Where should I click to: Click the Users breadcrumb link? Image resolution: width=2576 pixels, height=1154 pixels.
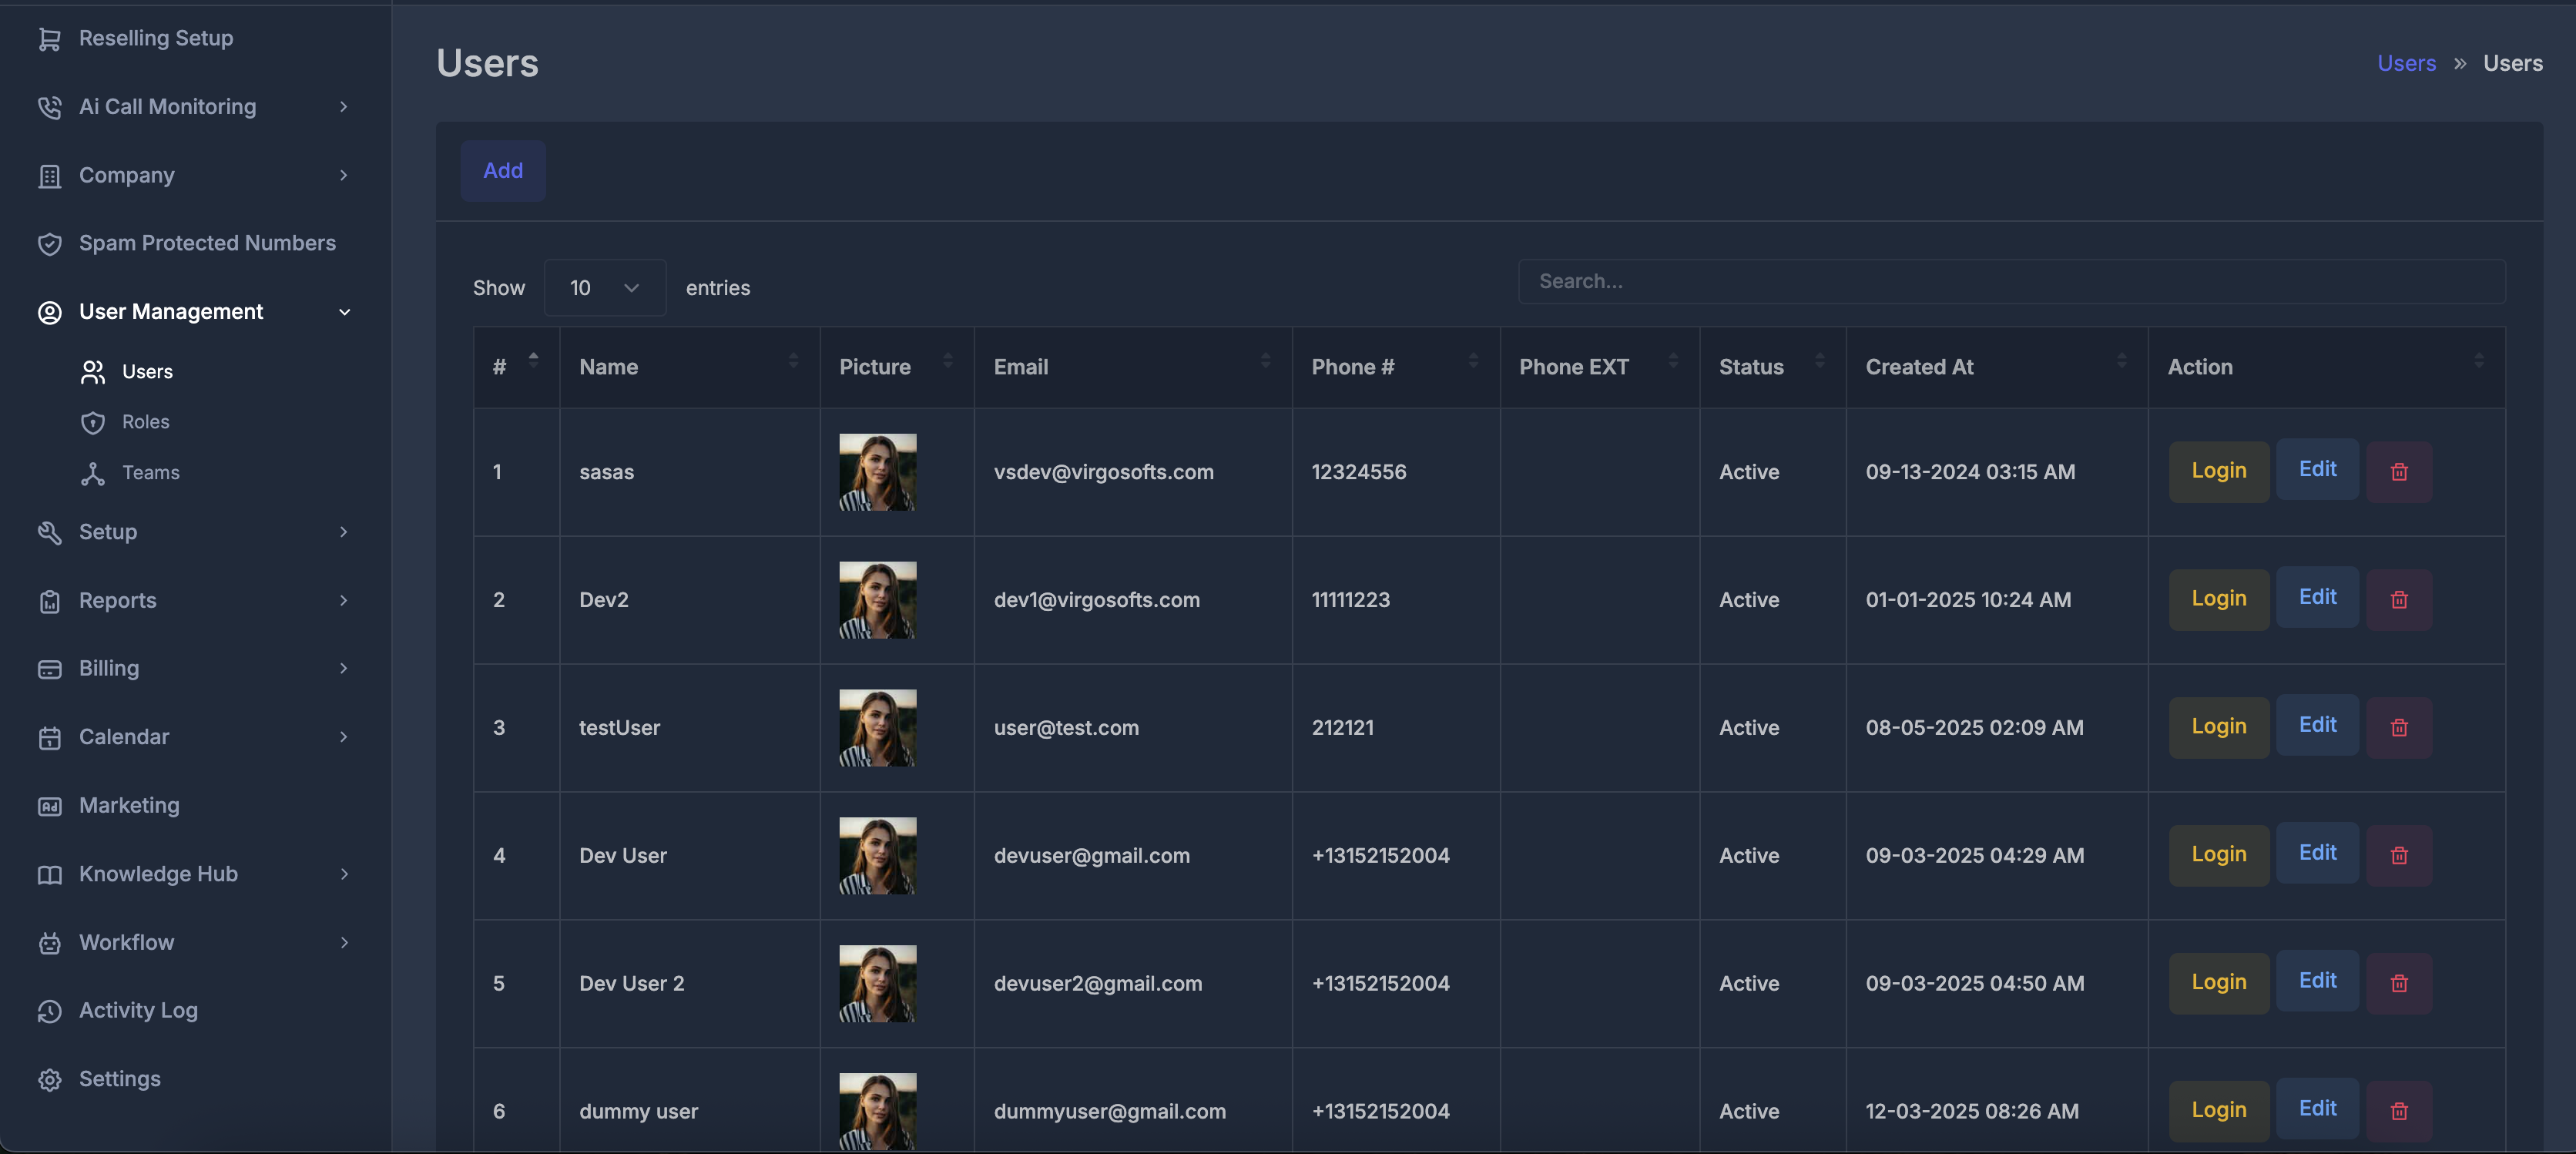[x=2406, y=64]
